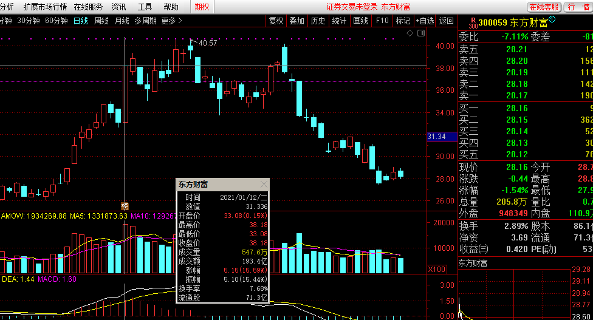Screen dimensions: 593x320
Task: Click the 标记 toolbar button
Action: click(x=403, y=21)
